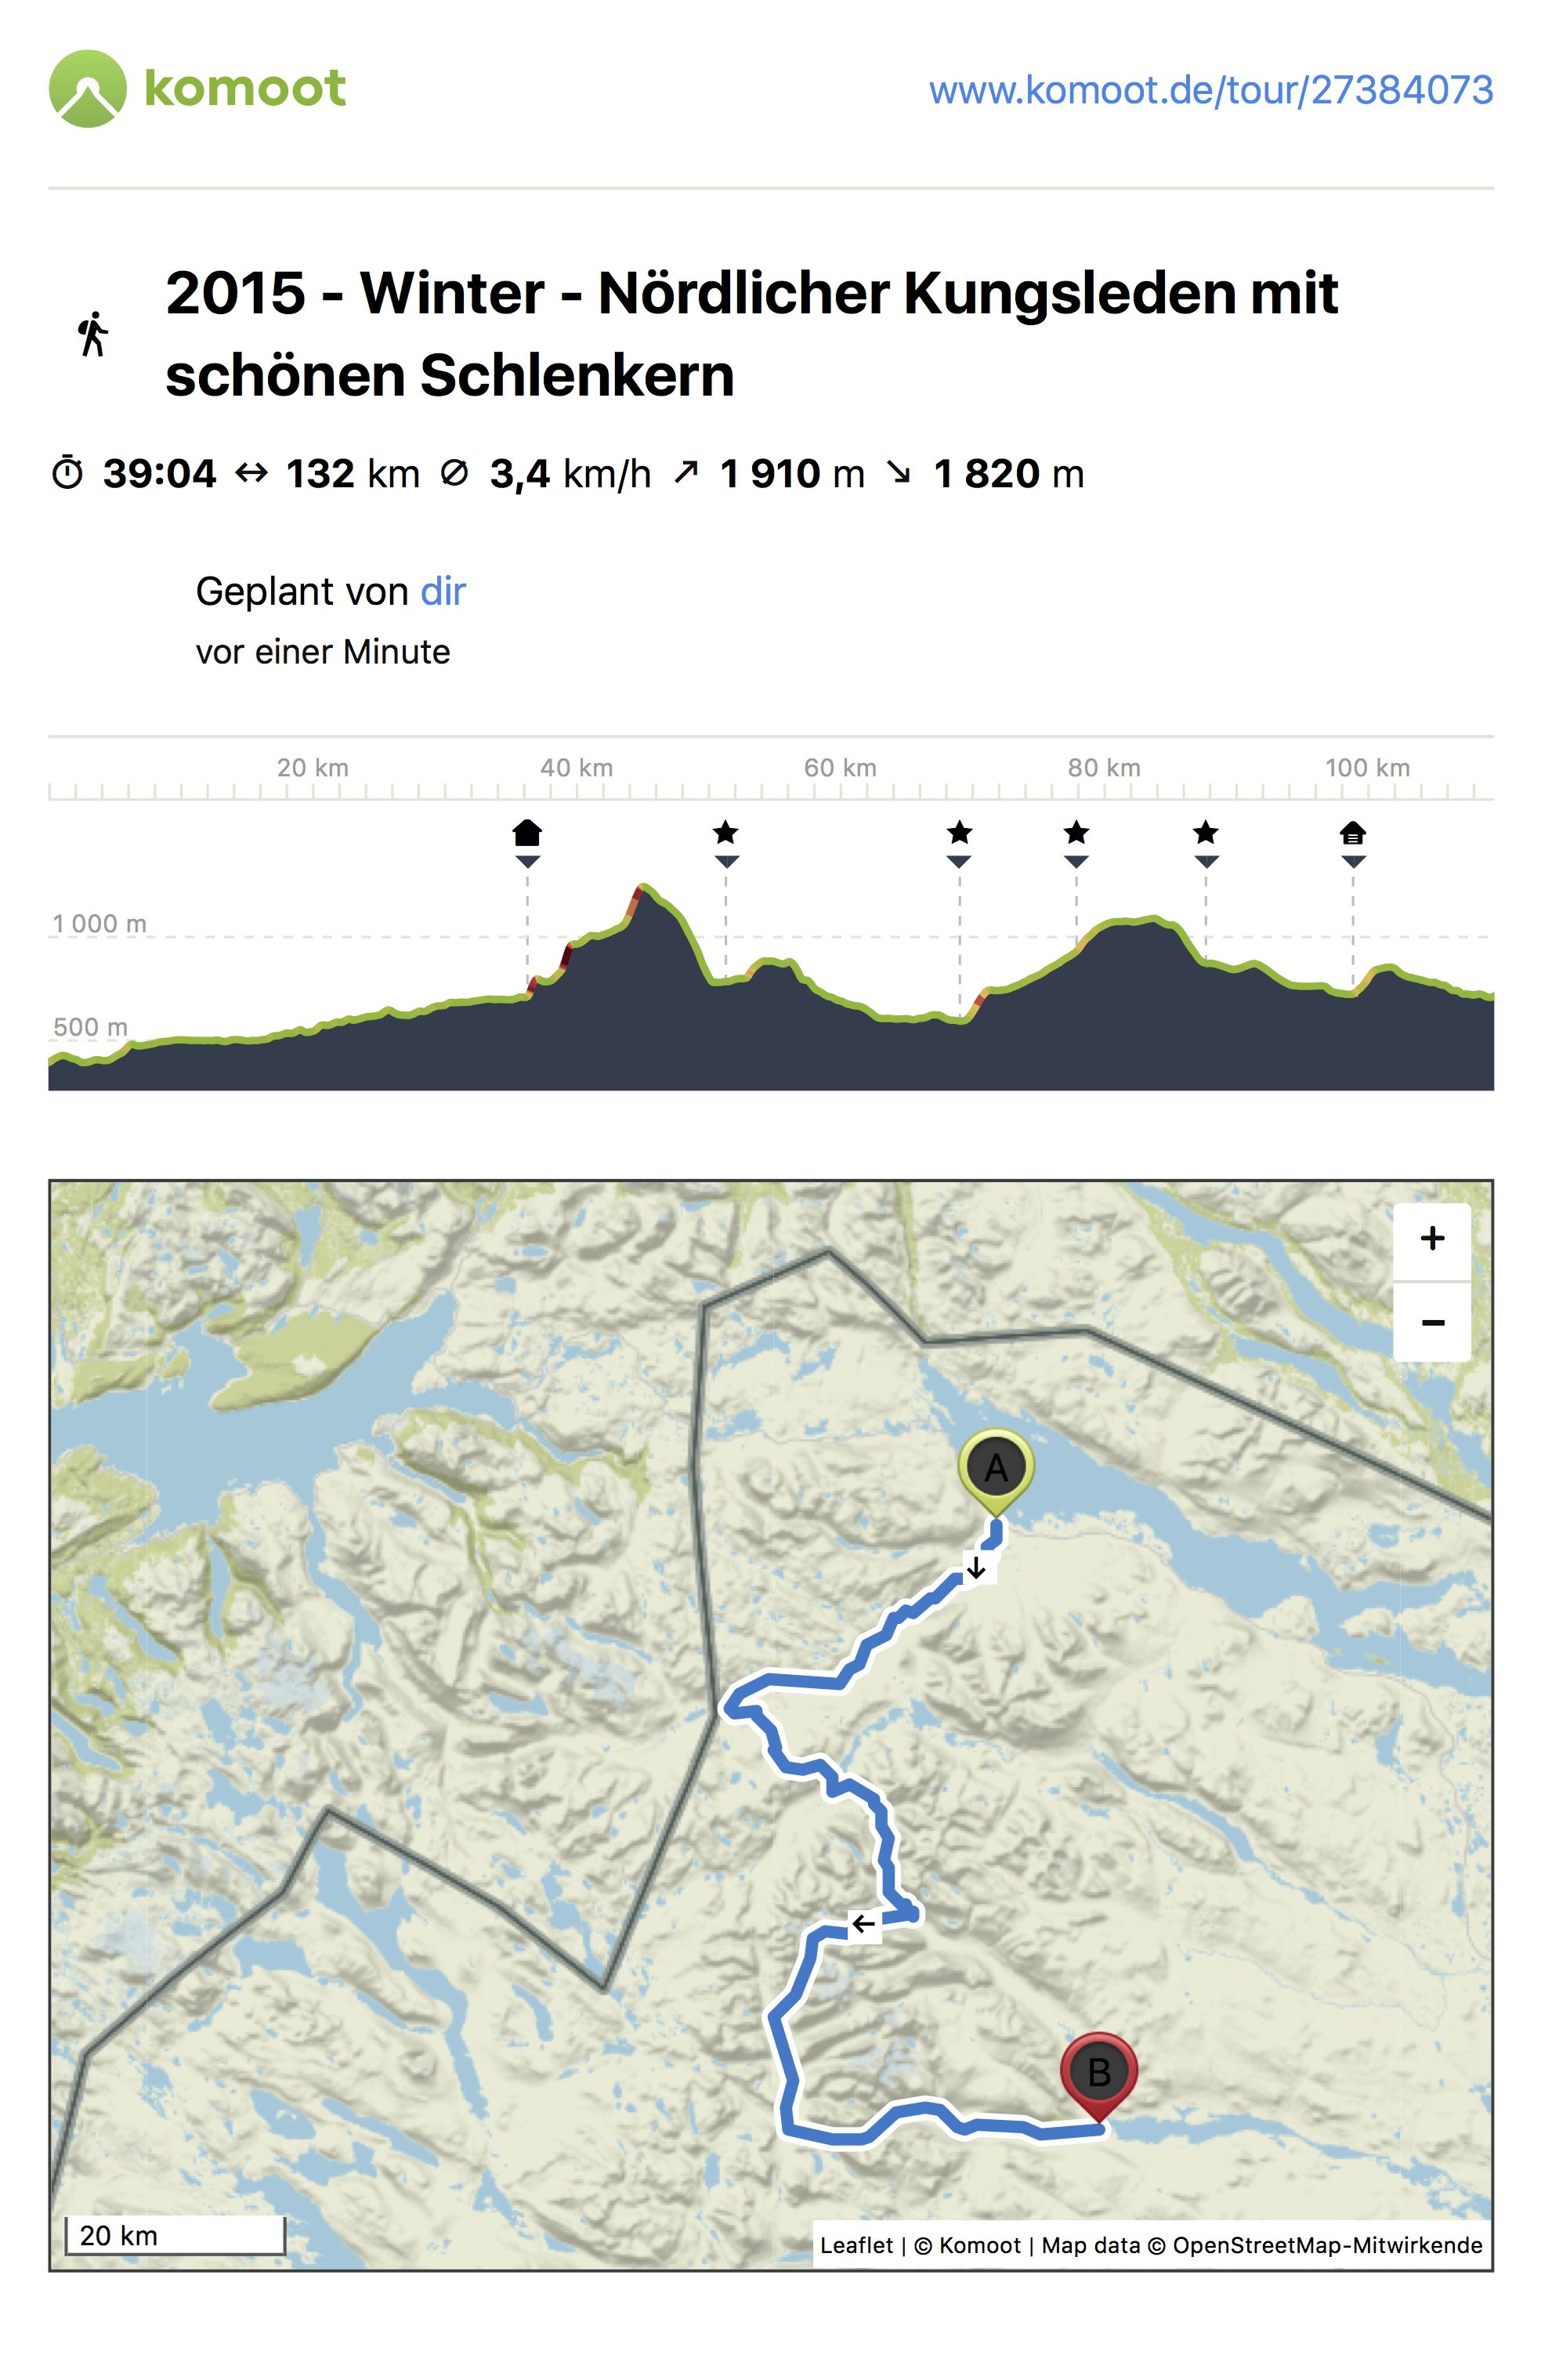Zoom out of the map
Viewport: 1541px width, 2380px height.
[1431, 1322]
